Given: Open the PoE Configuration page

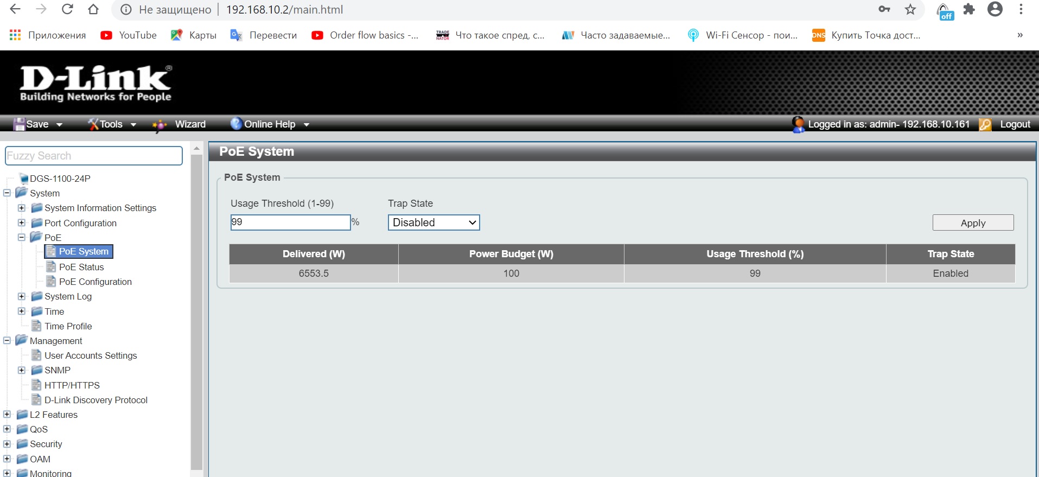Looking at the screenshot, I should click(x=95, y=282).
